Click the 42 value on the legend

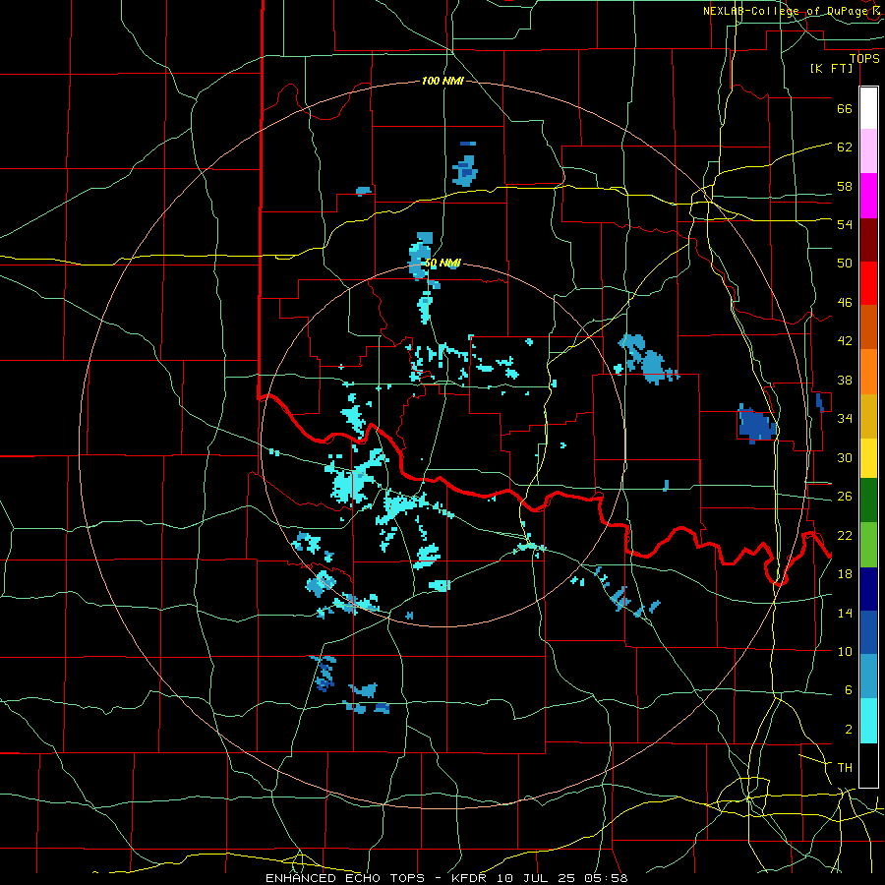[845, 341]
